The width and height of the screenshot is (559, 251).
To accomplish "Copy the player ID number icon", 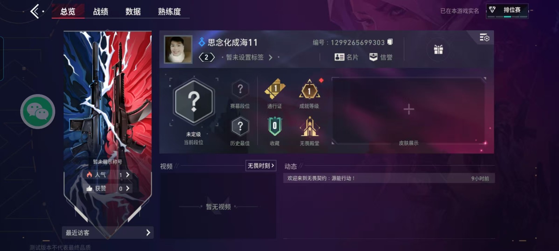I will pyautogui.click(x=390, y=42).
